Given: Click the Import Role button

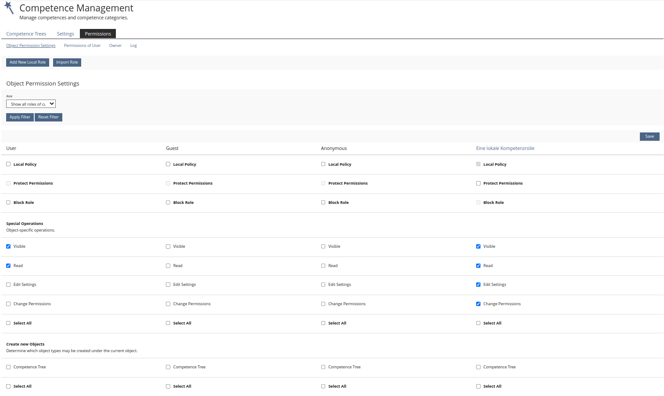Looking at the screenshot, I should click(x=67, y=62).
